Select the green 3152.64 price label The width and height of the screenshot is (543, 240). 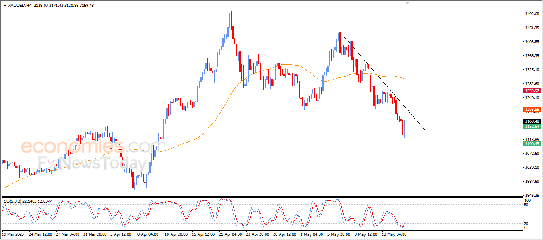click(x=532, y=127)
